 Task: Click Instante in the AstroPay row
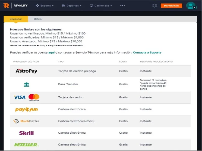click(x=146, y=71)
